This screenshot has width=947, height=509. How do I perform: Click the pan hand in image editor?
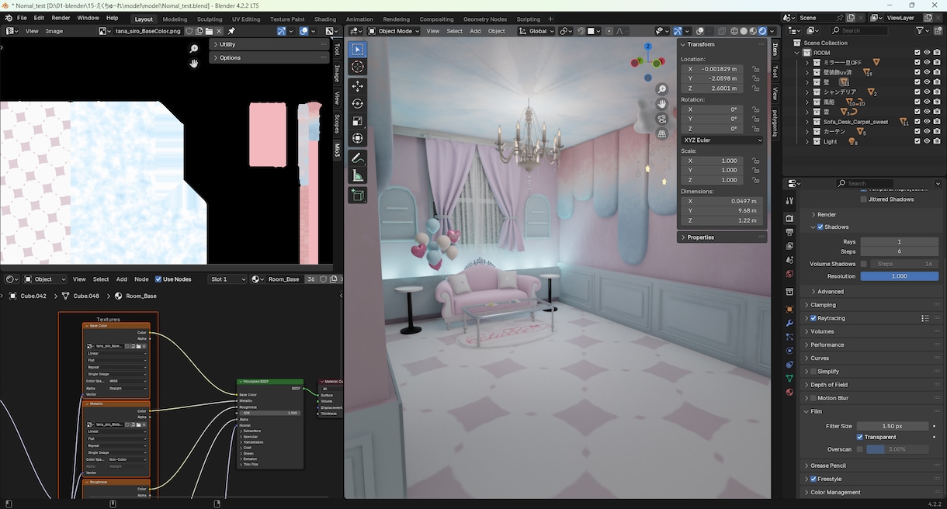tap(194, 64)
